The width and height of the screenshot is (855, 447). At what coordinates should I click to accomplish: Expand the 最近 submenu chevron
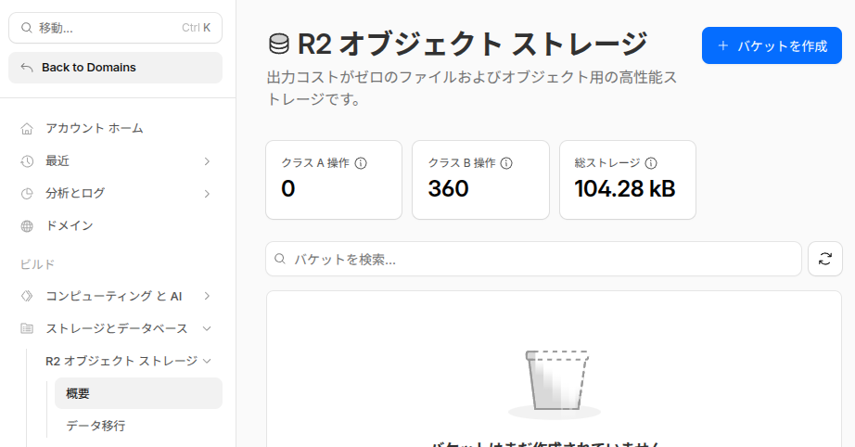(207, 160)
